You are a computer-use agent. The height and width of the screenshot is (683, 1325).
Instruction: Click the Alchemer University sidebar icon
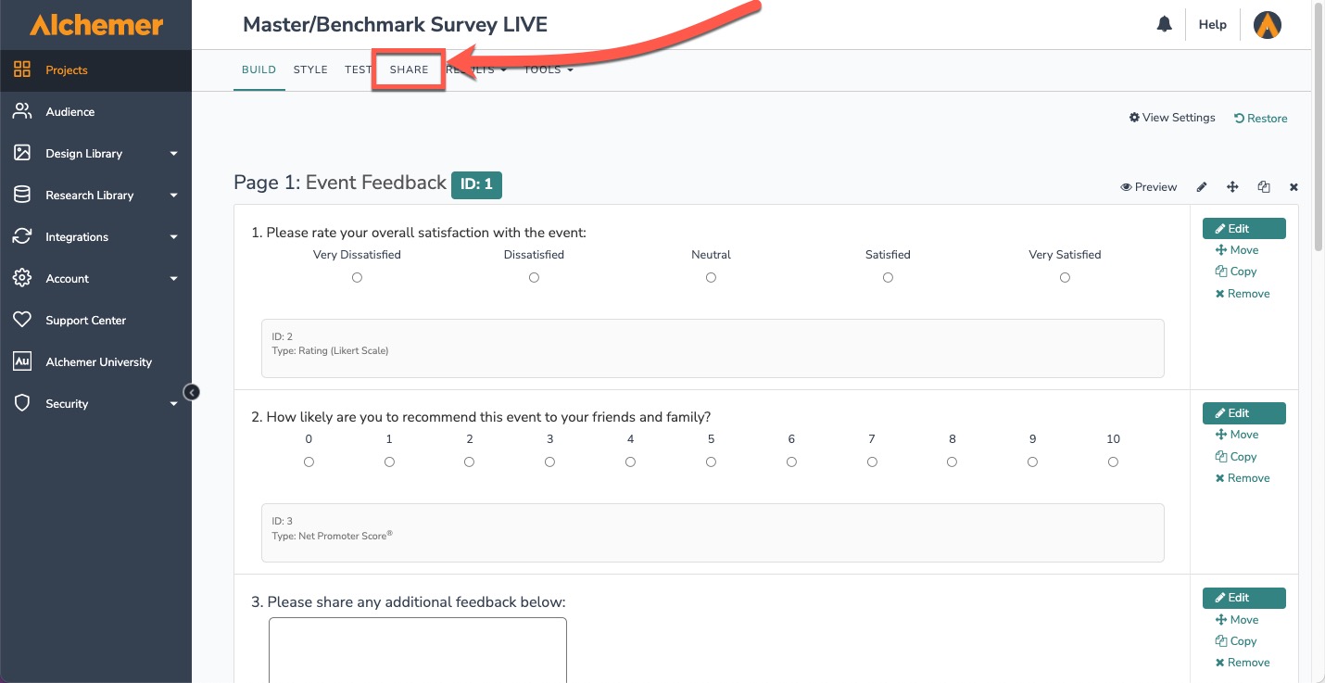click(x=22, y=361)
